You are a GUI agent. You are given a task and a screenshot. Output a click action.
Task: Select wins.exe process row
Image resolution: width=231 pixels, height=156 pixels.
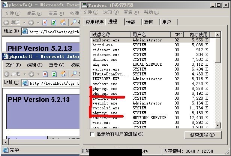(x=150, y=122)
